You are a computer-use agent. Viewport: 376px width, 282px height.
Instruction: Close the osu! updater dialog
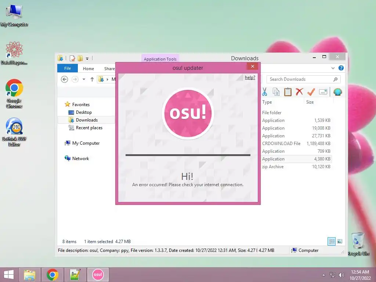point(253,66)
